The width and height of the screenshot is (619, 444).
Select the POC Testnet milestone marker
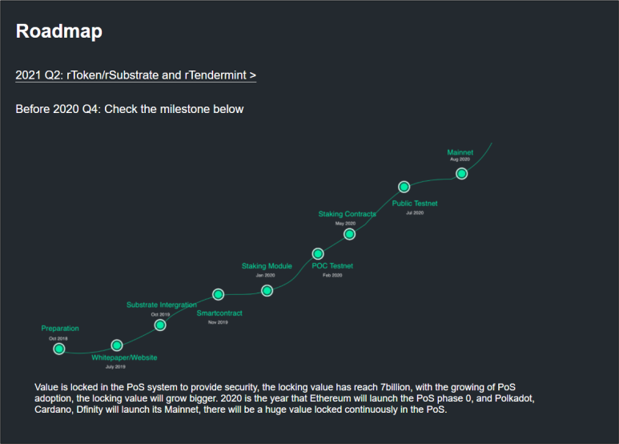coord(317,254)
